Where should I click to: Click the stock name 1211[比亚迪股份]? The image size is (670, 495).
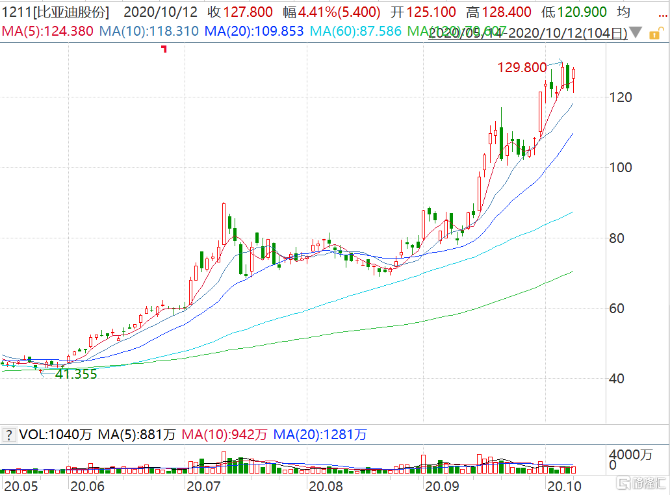point(55,12)
